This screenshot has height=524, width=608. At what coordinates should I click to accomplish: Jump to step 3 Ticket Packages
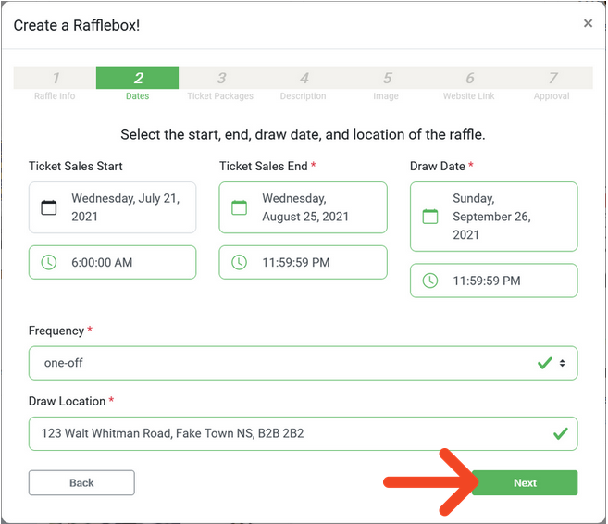pyautogui.click(x=220, y=84)
